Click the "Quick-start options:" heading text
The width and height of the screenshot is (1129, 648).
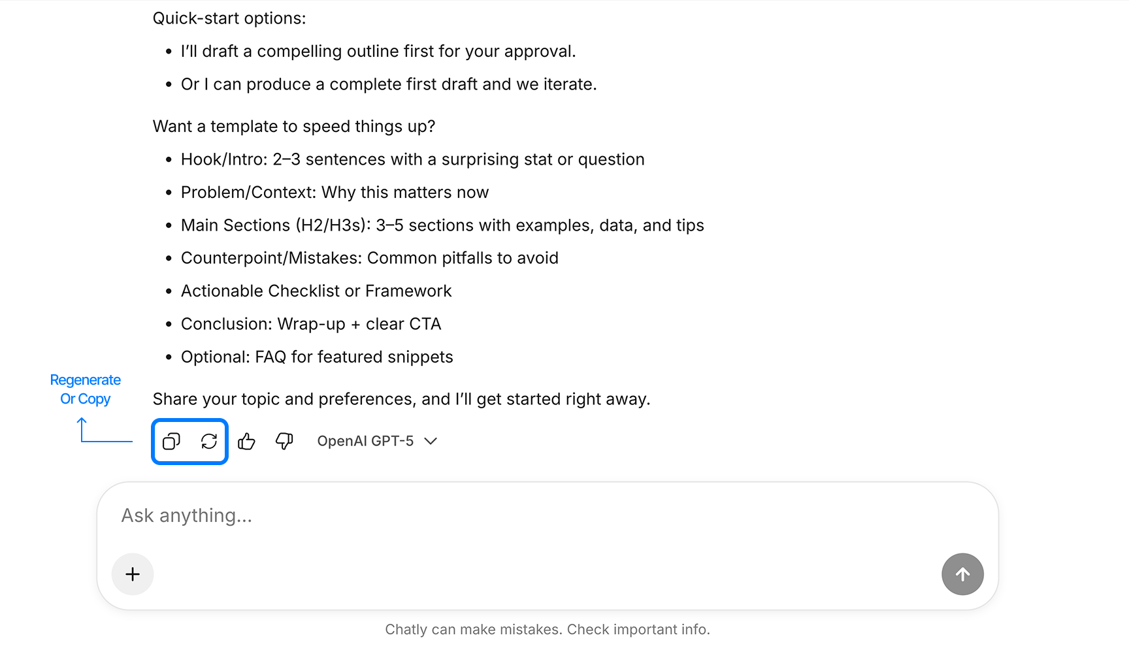[x=229, y=18]
